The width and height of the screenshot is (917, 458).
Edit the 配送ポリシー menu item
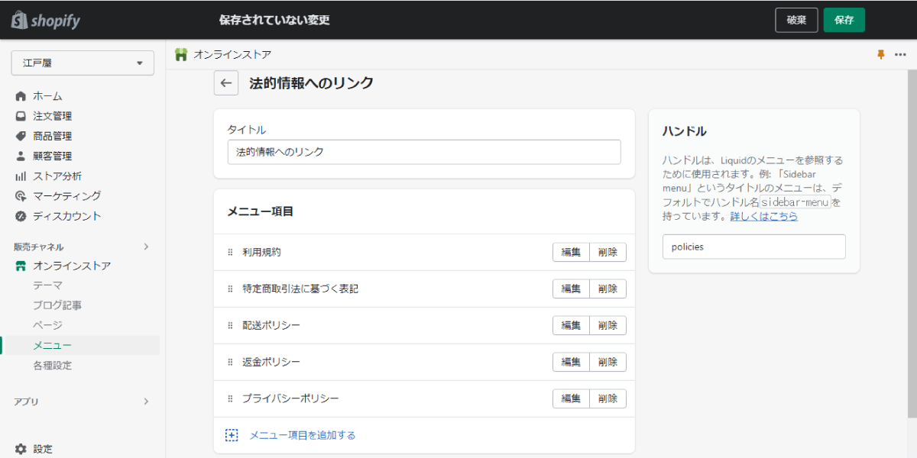pyautogui.click(x=571, y=325)
